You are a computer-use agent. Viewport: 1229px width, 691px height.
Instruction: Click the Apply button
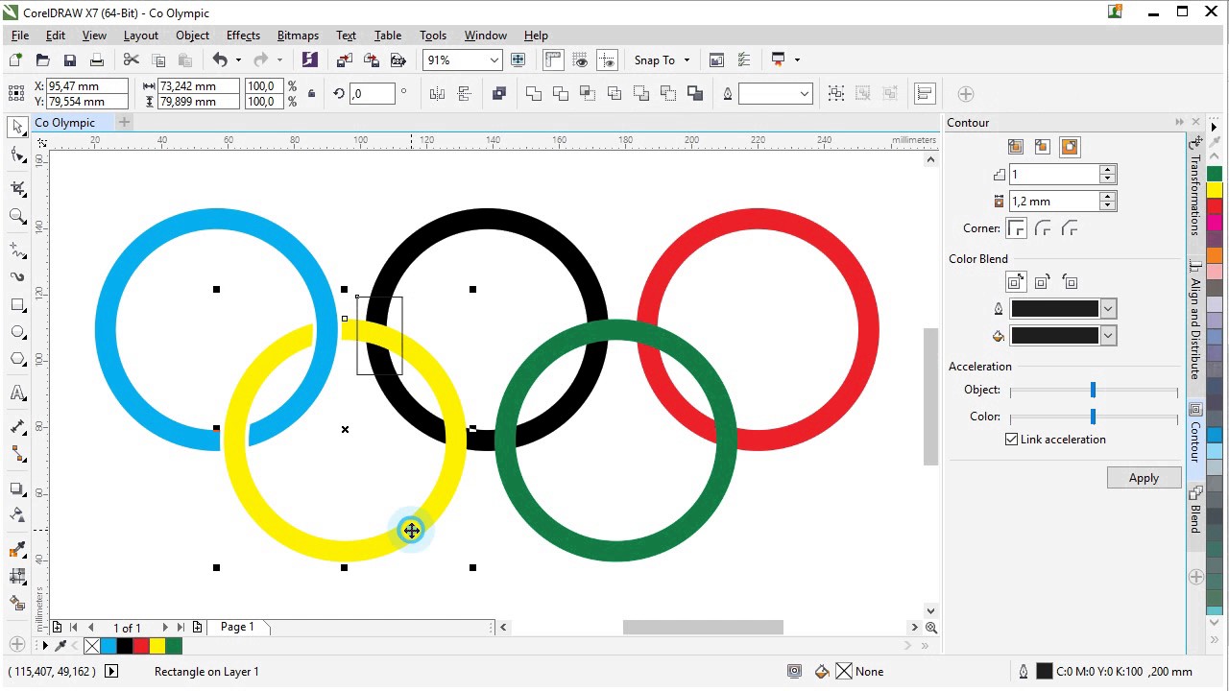tap(1144, 478)
